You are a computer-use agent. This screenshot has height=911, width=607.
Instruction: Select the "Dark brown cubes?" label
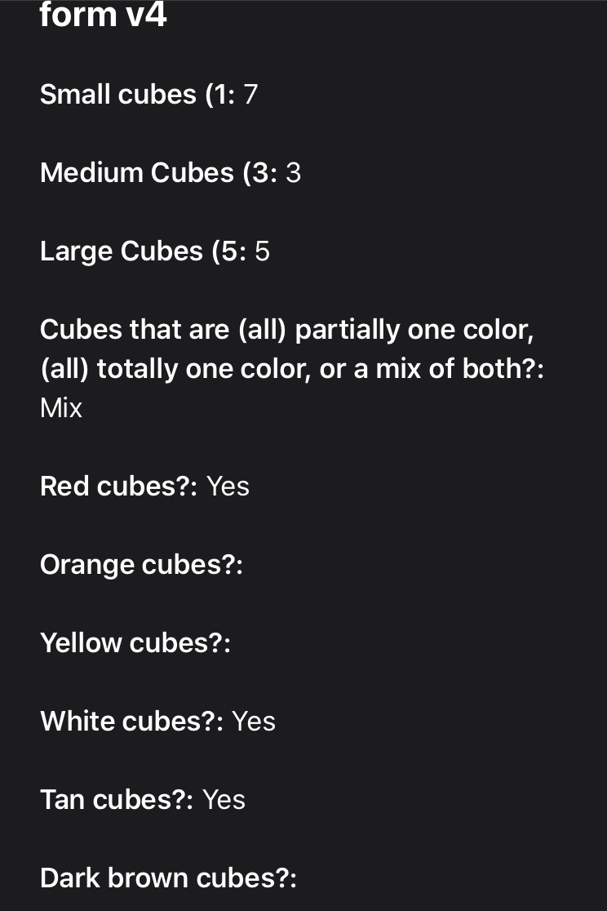[x=168, y=878]
